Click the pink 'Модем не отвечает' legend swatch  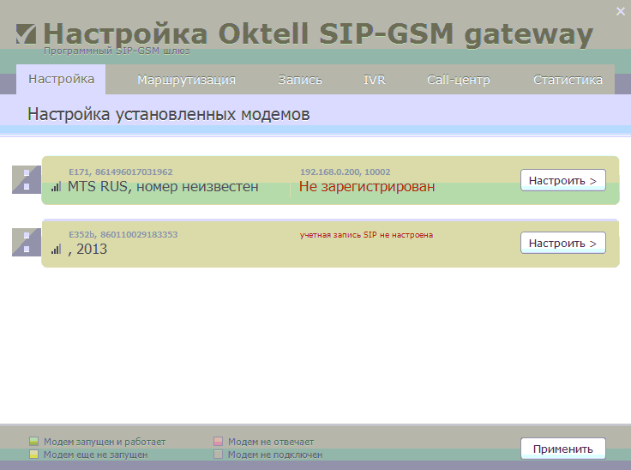tap(218, 442)
